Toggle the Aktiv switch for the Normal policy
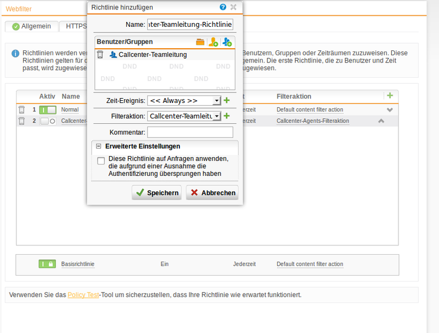 click(47, 109)
